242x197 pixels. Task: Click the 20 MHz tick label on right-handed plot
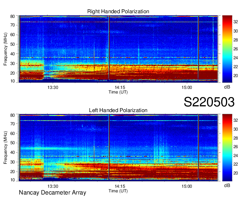click(12, 73)
